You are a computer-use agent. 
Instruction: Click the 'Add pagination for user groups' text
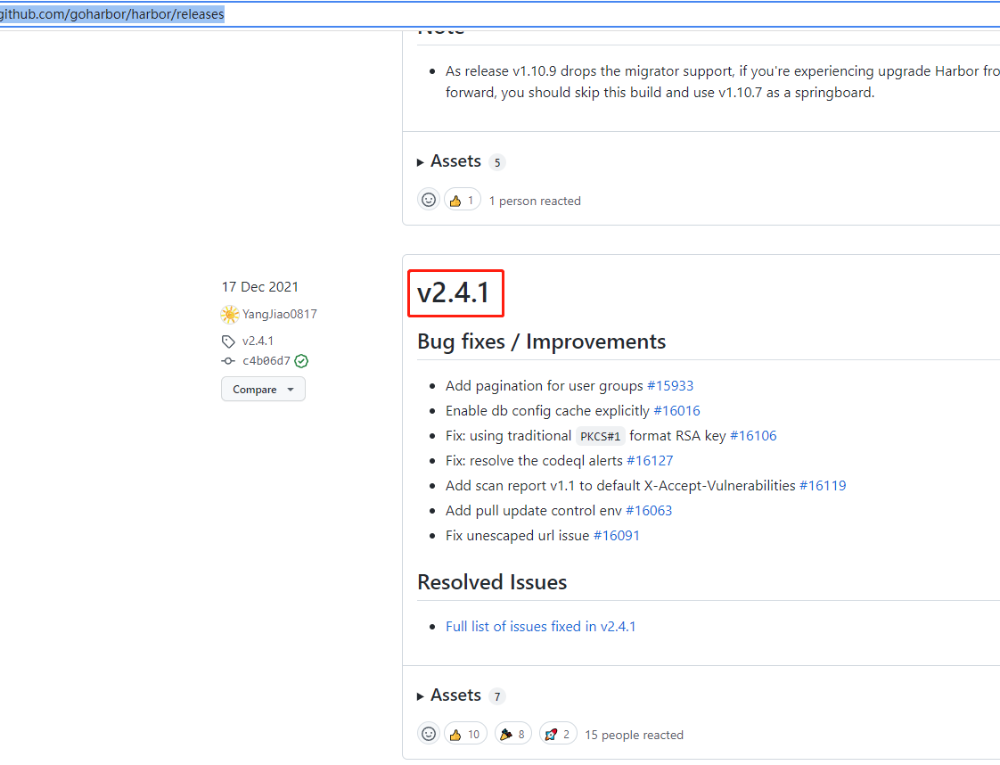click(544, 385)
